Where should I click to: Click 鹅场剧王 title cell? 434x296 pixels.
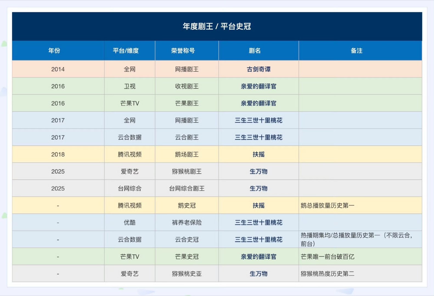(x=187, y=155)
